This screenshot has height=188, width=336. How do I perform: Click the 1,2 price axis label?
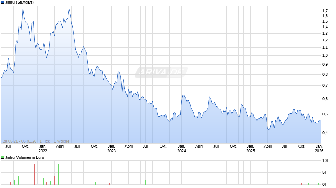coord(325,40)
